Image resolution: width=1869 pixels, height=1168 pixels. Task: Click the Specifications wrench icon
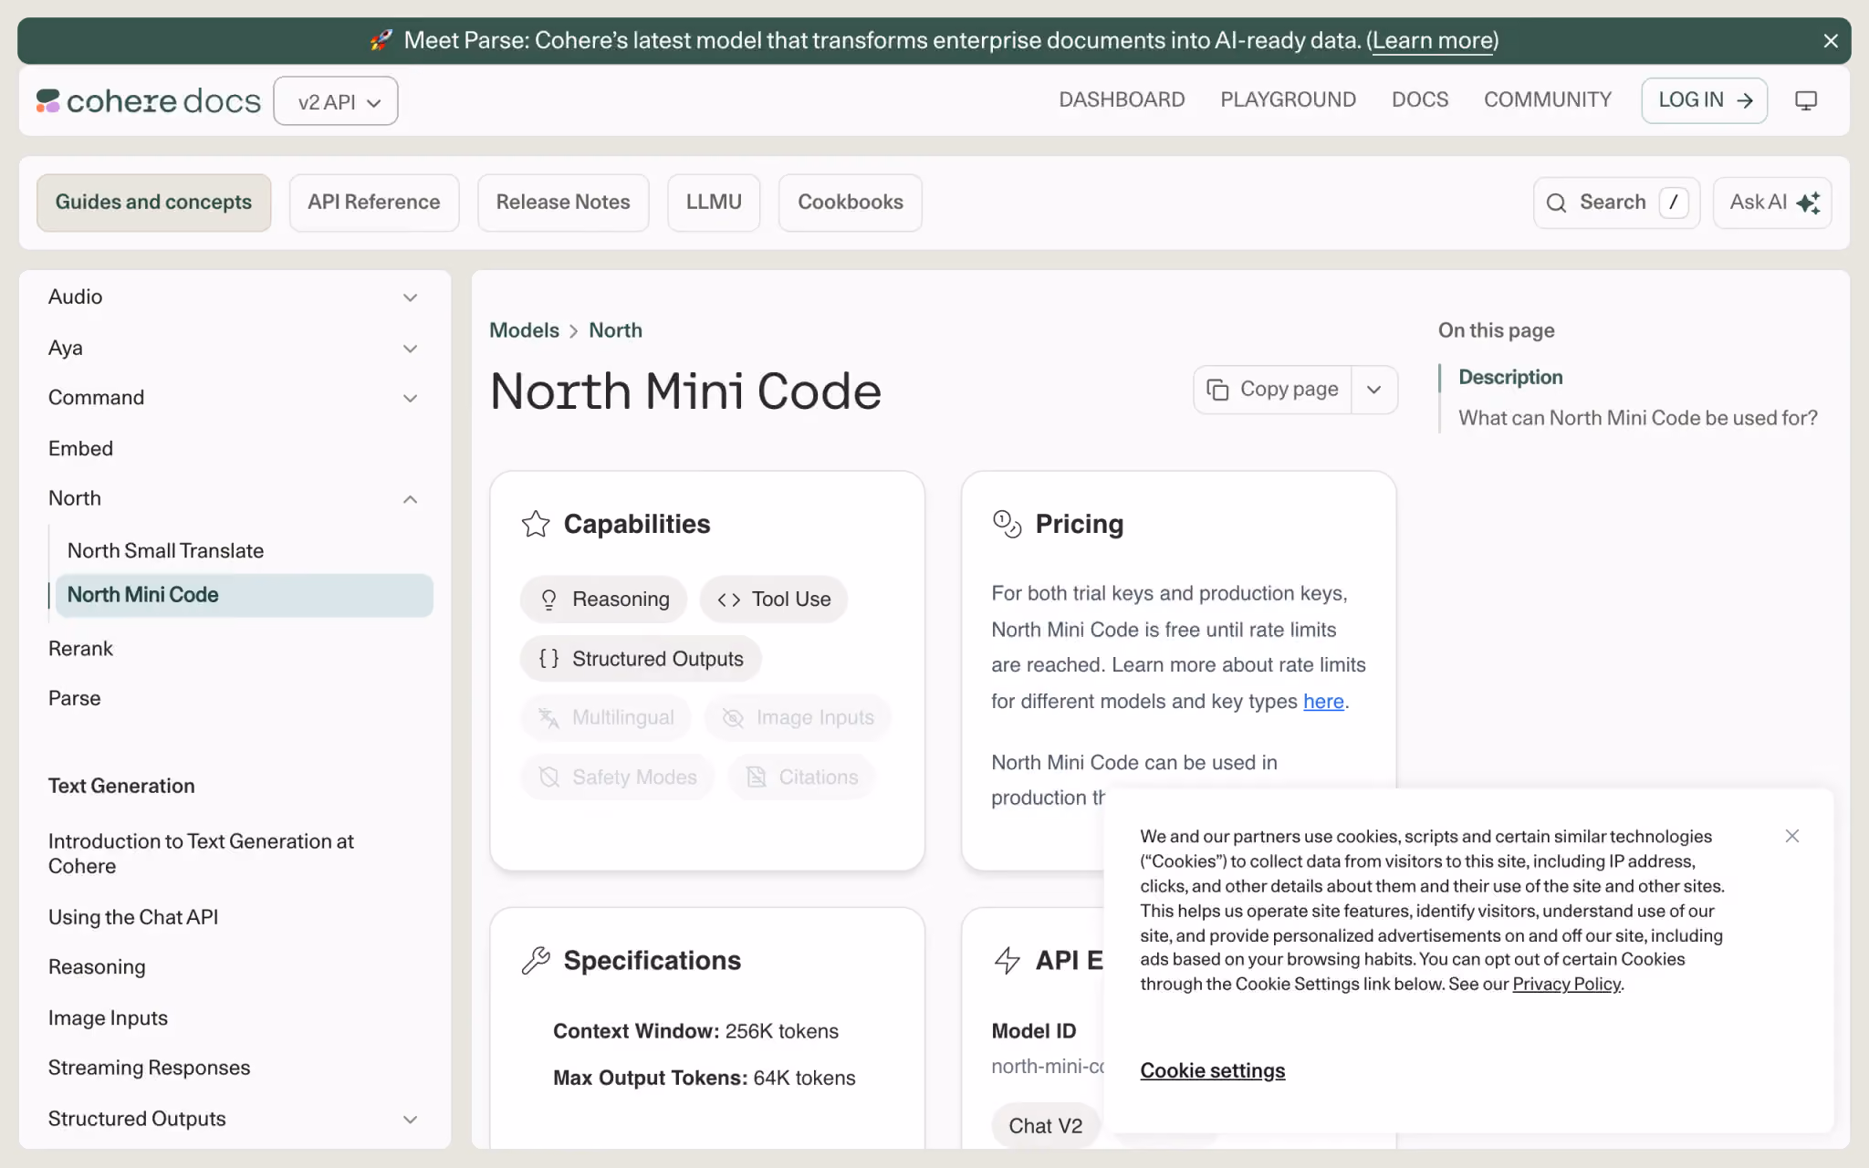pyautogui.click(x=536, y=960)
